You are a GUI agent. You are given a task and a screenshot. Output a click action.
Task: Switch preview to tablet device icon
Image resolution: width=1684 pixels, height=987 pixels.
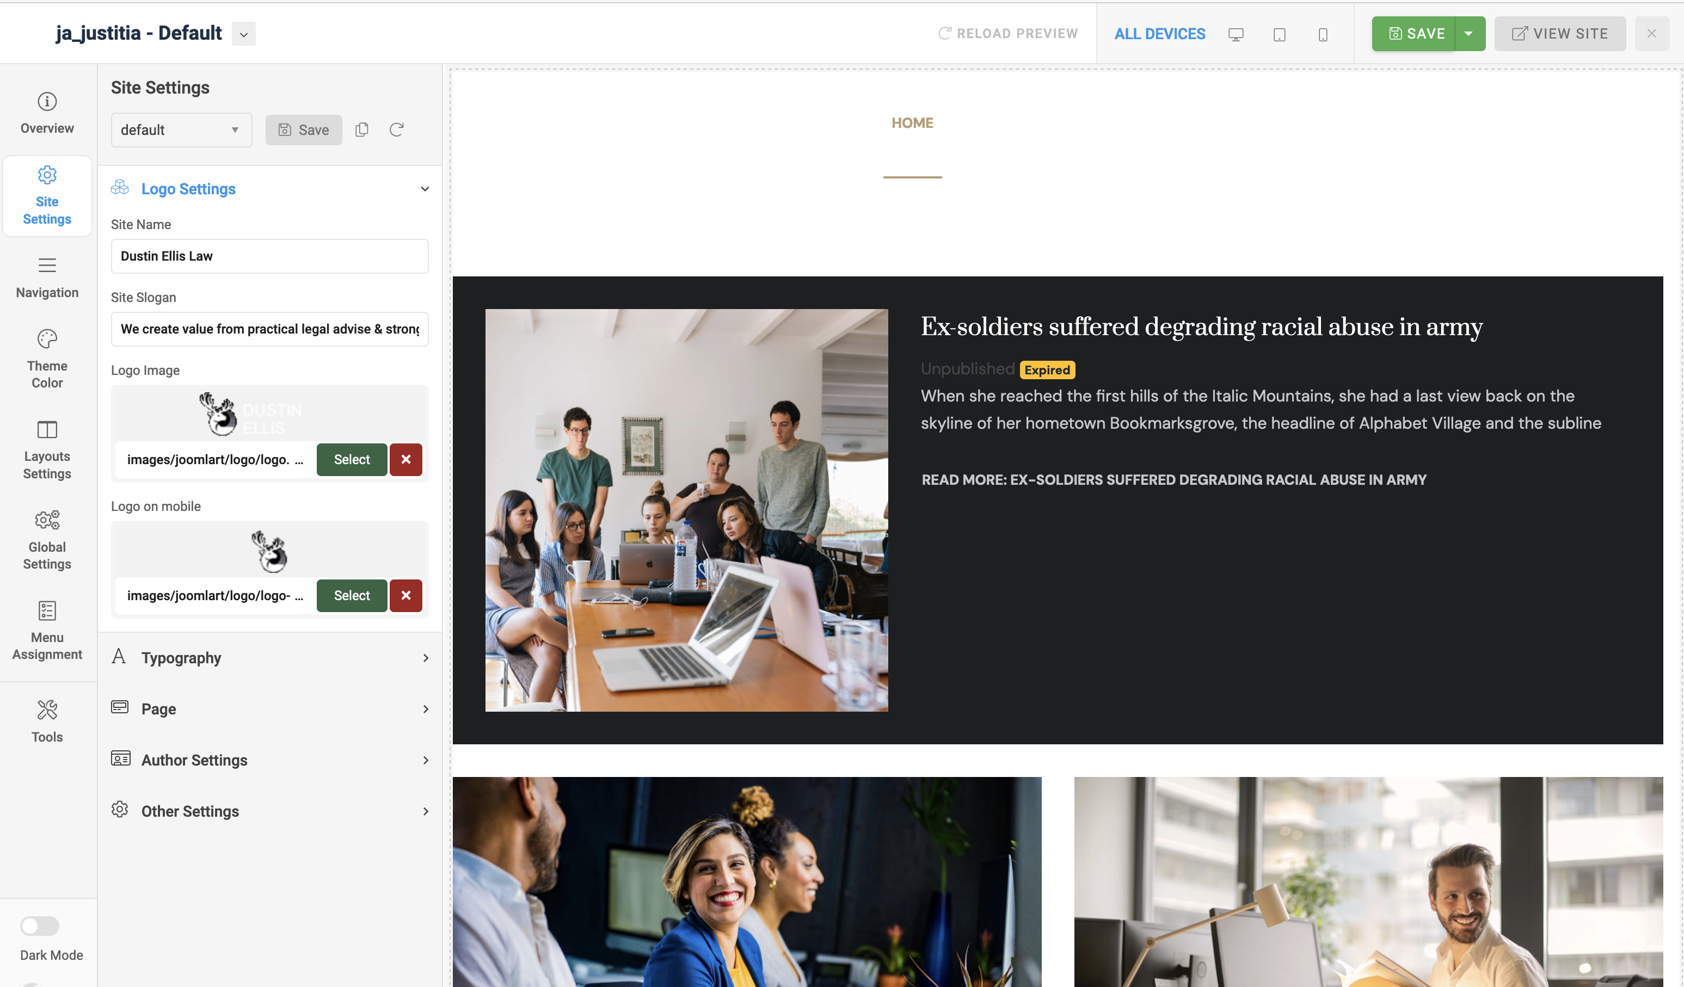tap(1279, 35)
